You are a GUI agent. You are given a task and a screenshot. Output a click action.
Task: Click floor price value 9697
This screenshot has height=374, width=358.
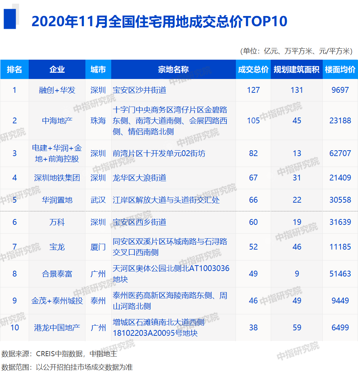340,90
